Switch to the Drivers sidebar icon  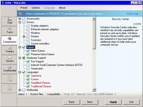click(10, 58)
